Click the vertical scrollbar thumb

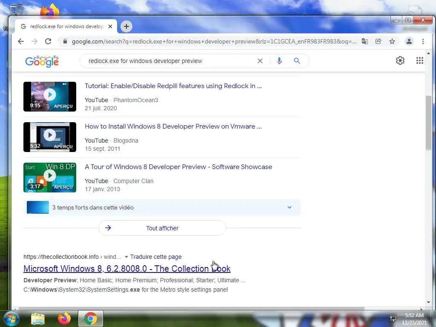(428, 123)
